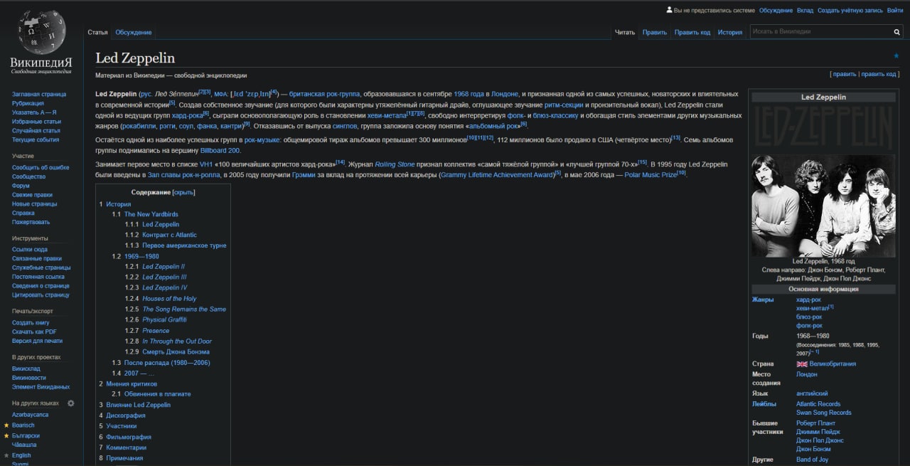
Task: Click section edit link править
Action: tap(845, 74)
